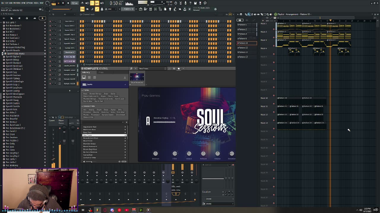
Task: Click instruments keyboard icon in Komplete library
Action: (84, 78)
